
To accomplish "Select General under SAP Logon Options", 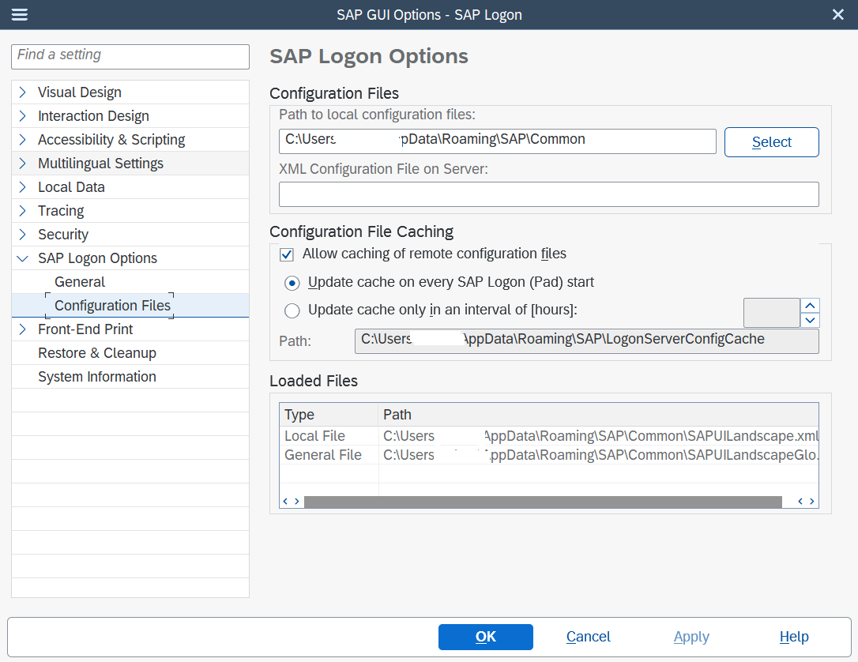I will pyautogui.click(x=80, y=282).
